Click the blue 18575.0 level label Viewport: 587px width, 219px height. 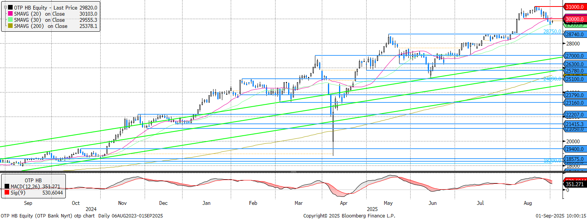575,159
